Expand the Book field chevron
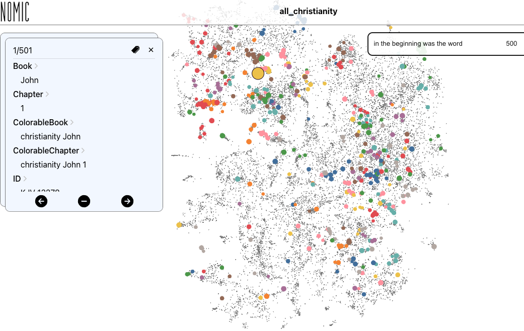Screen dimensions: 524x331 click(x=36, y=66)
